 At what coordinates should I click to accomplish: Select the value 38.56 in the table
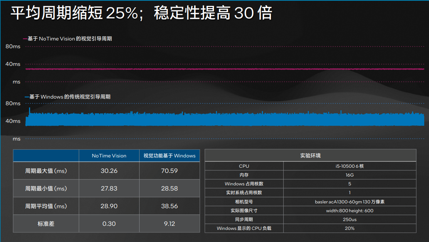(169, 206)
